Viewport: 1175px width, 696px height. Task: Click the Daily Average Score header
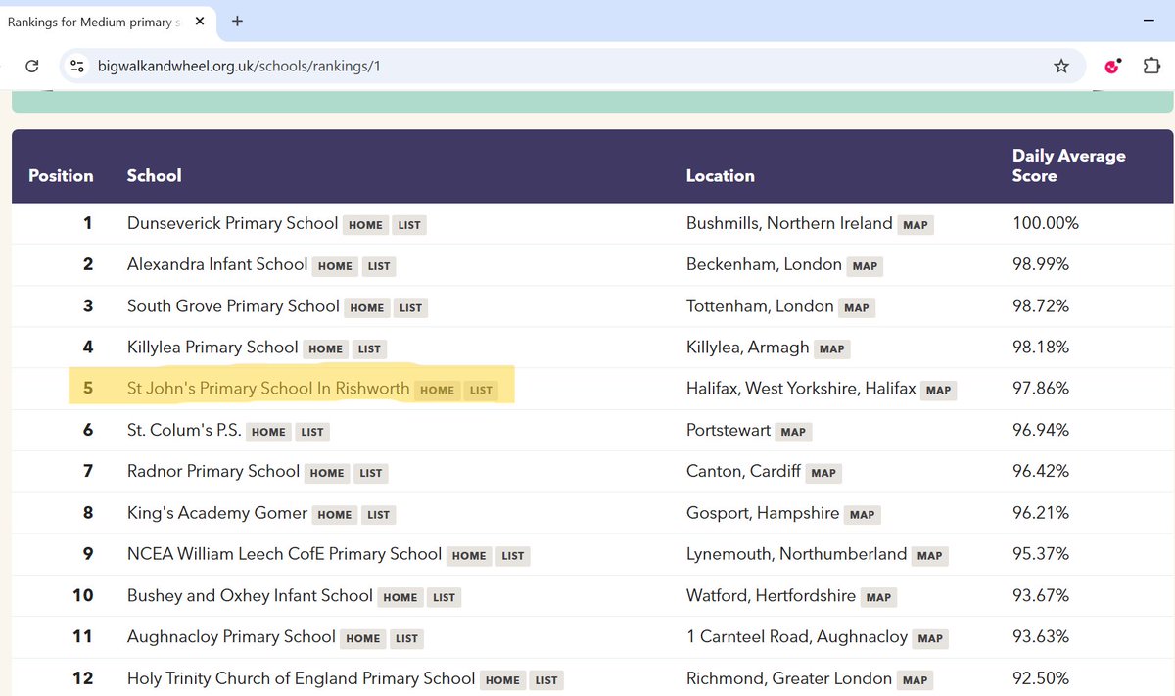(1069, 165)
